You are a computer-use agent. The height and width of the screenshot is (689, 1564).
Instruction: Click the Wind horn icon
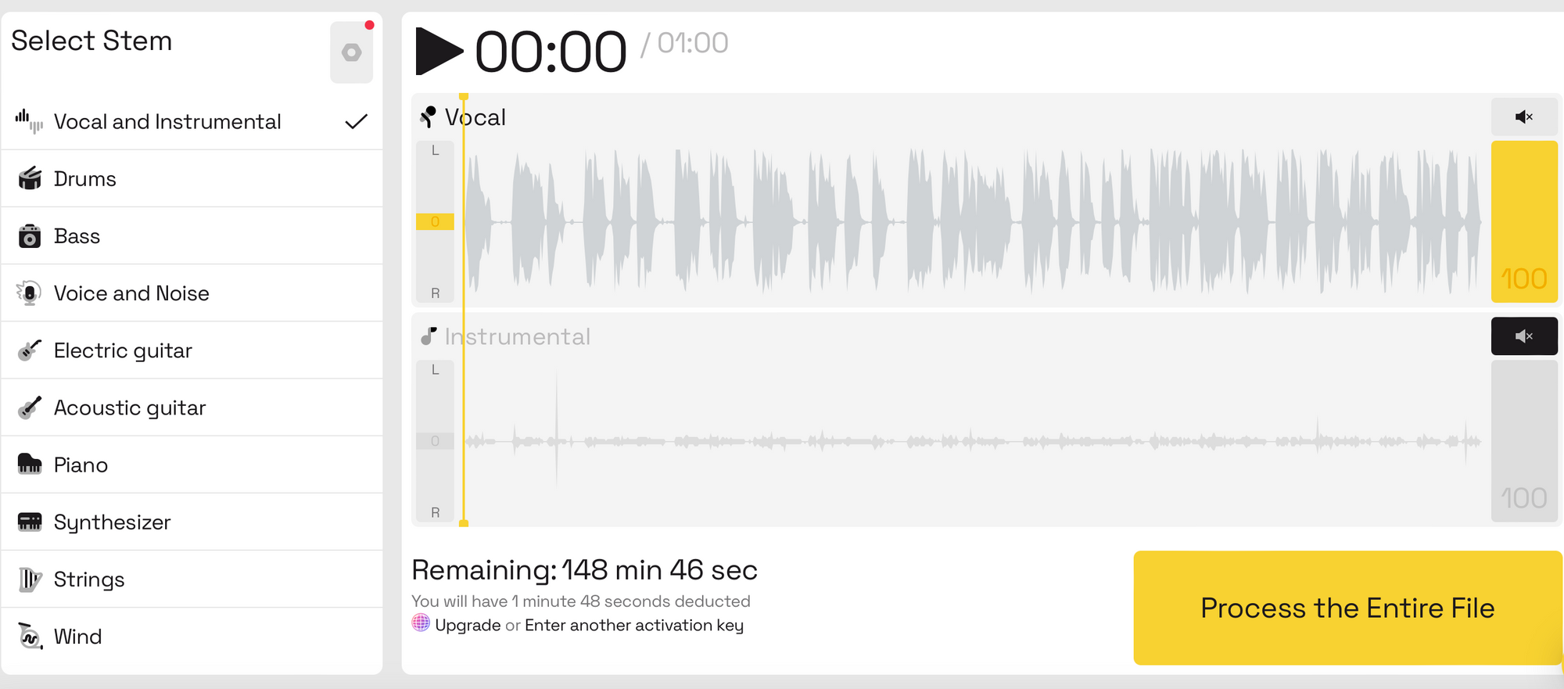click(x=30, y=637)
